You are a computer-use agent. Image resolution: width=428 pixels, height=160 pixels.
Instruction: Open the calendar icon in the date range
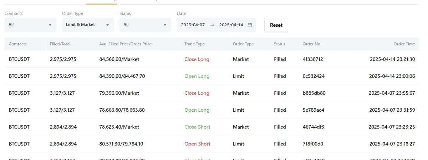click(x=250, y=25)
